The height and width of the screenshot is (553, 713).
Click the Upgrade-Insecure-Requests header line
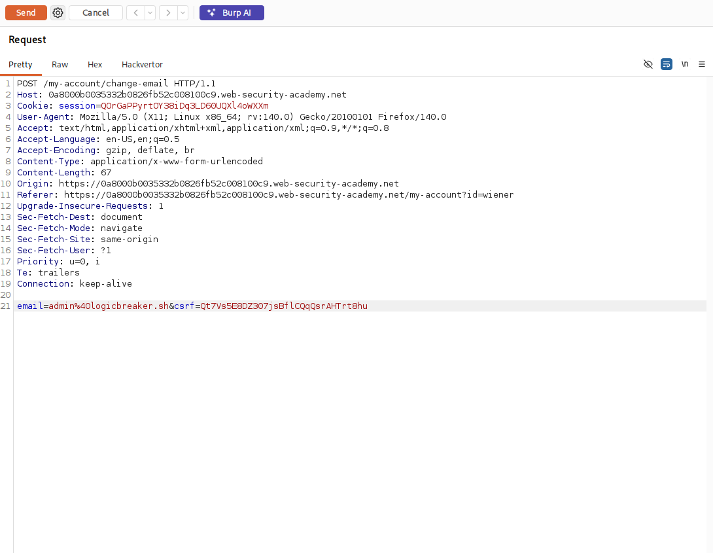pos(90,206)
